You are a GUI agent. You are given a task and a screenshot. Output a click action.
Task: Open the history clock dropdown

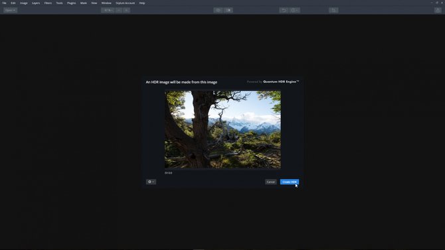pos(294,10)
